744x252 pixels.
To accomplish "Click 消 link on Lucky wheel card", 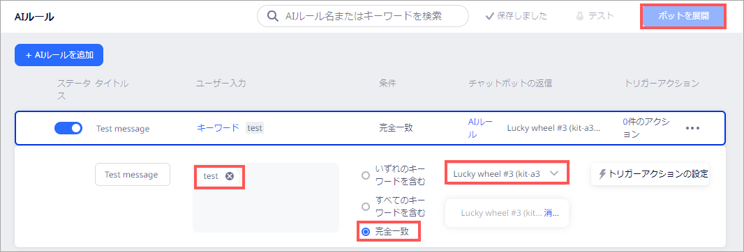I will click(551, 213).
